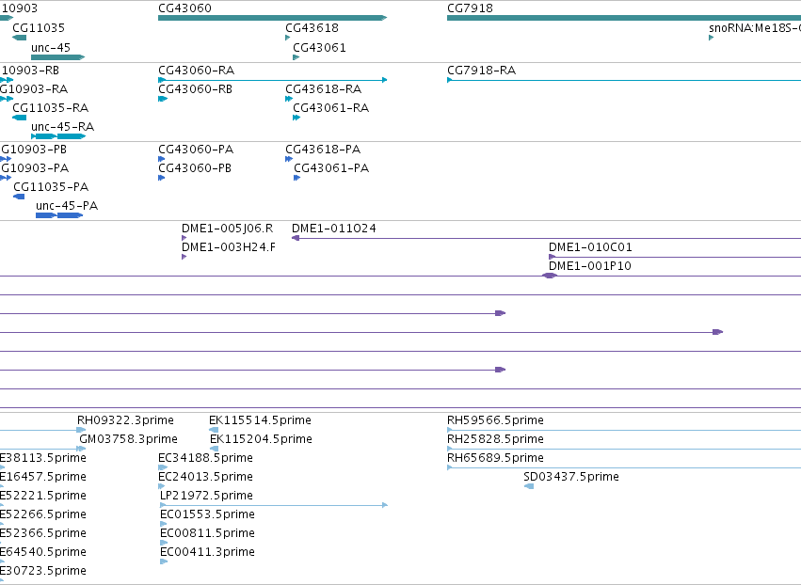Select the CG43060-RB transcript
Viewport: 801px width, 585px height.
(x=163, y=99)
